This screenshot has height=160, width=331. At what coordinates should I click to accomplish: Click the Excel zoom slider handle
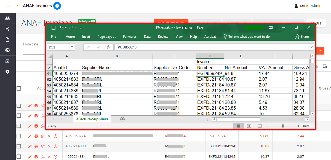pyautogui.click(x=283, y=126)
